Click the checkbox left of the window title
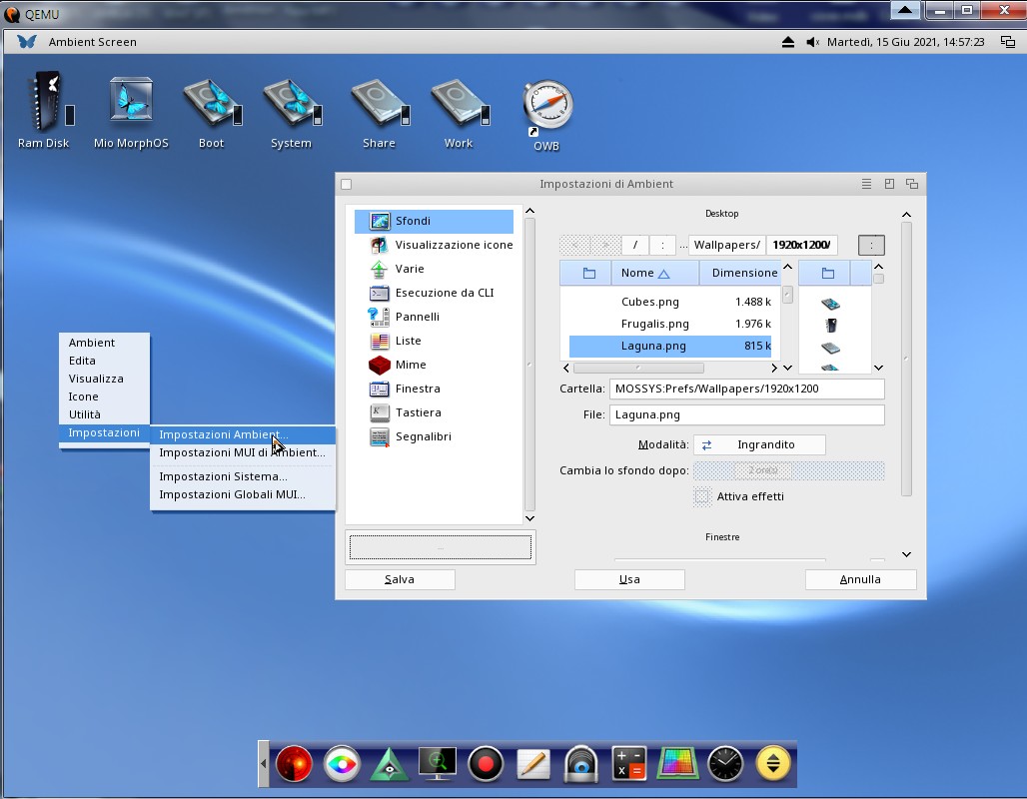The height and width of the screenshot is (799, 1027). [x=347, y=184]
